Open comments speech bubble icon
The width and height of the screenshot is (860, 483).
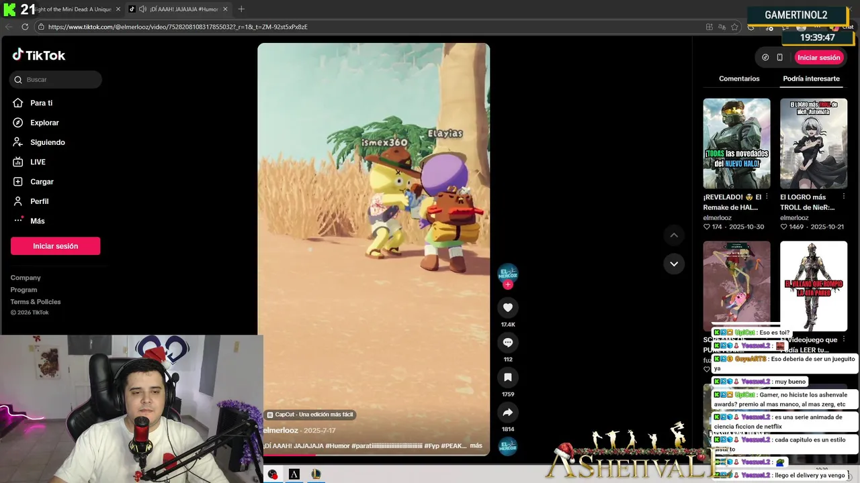tap(508, 342)
